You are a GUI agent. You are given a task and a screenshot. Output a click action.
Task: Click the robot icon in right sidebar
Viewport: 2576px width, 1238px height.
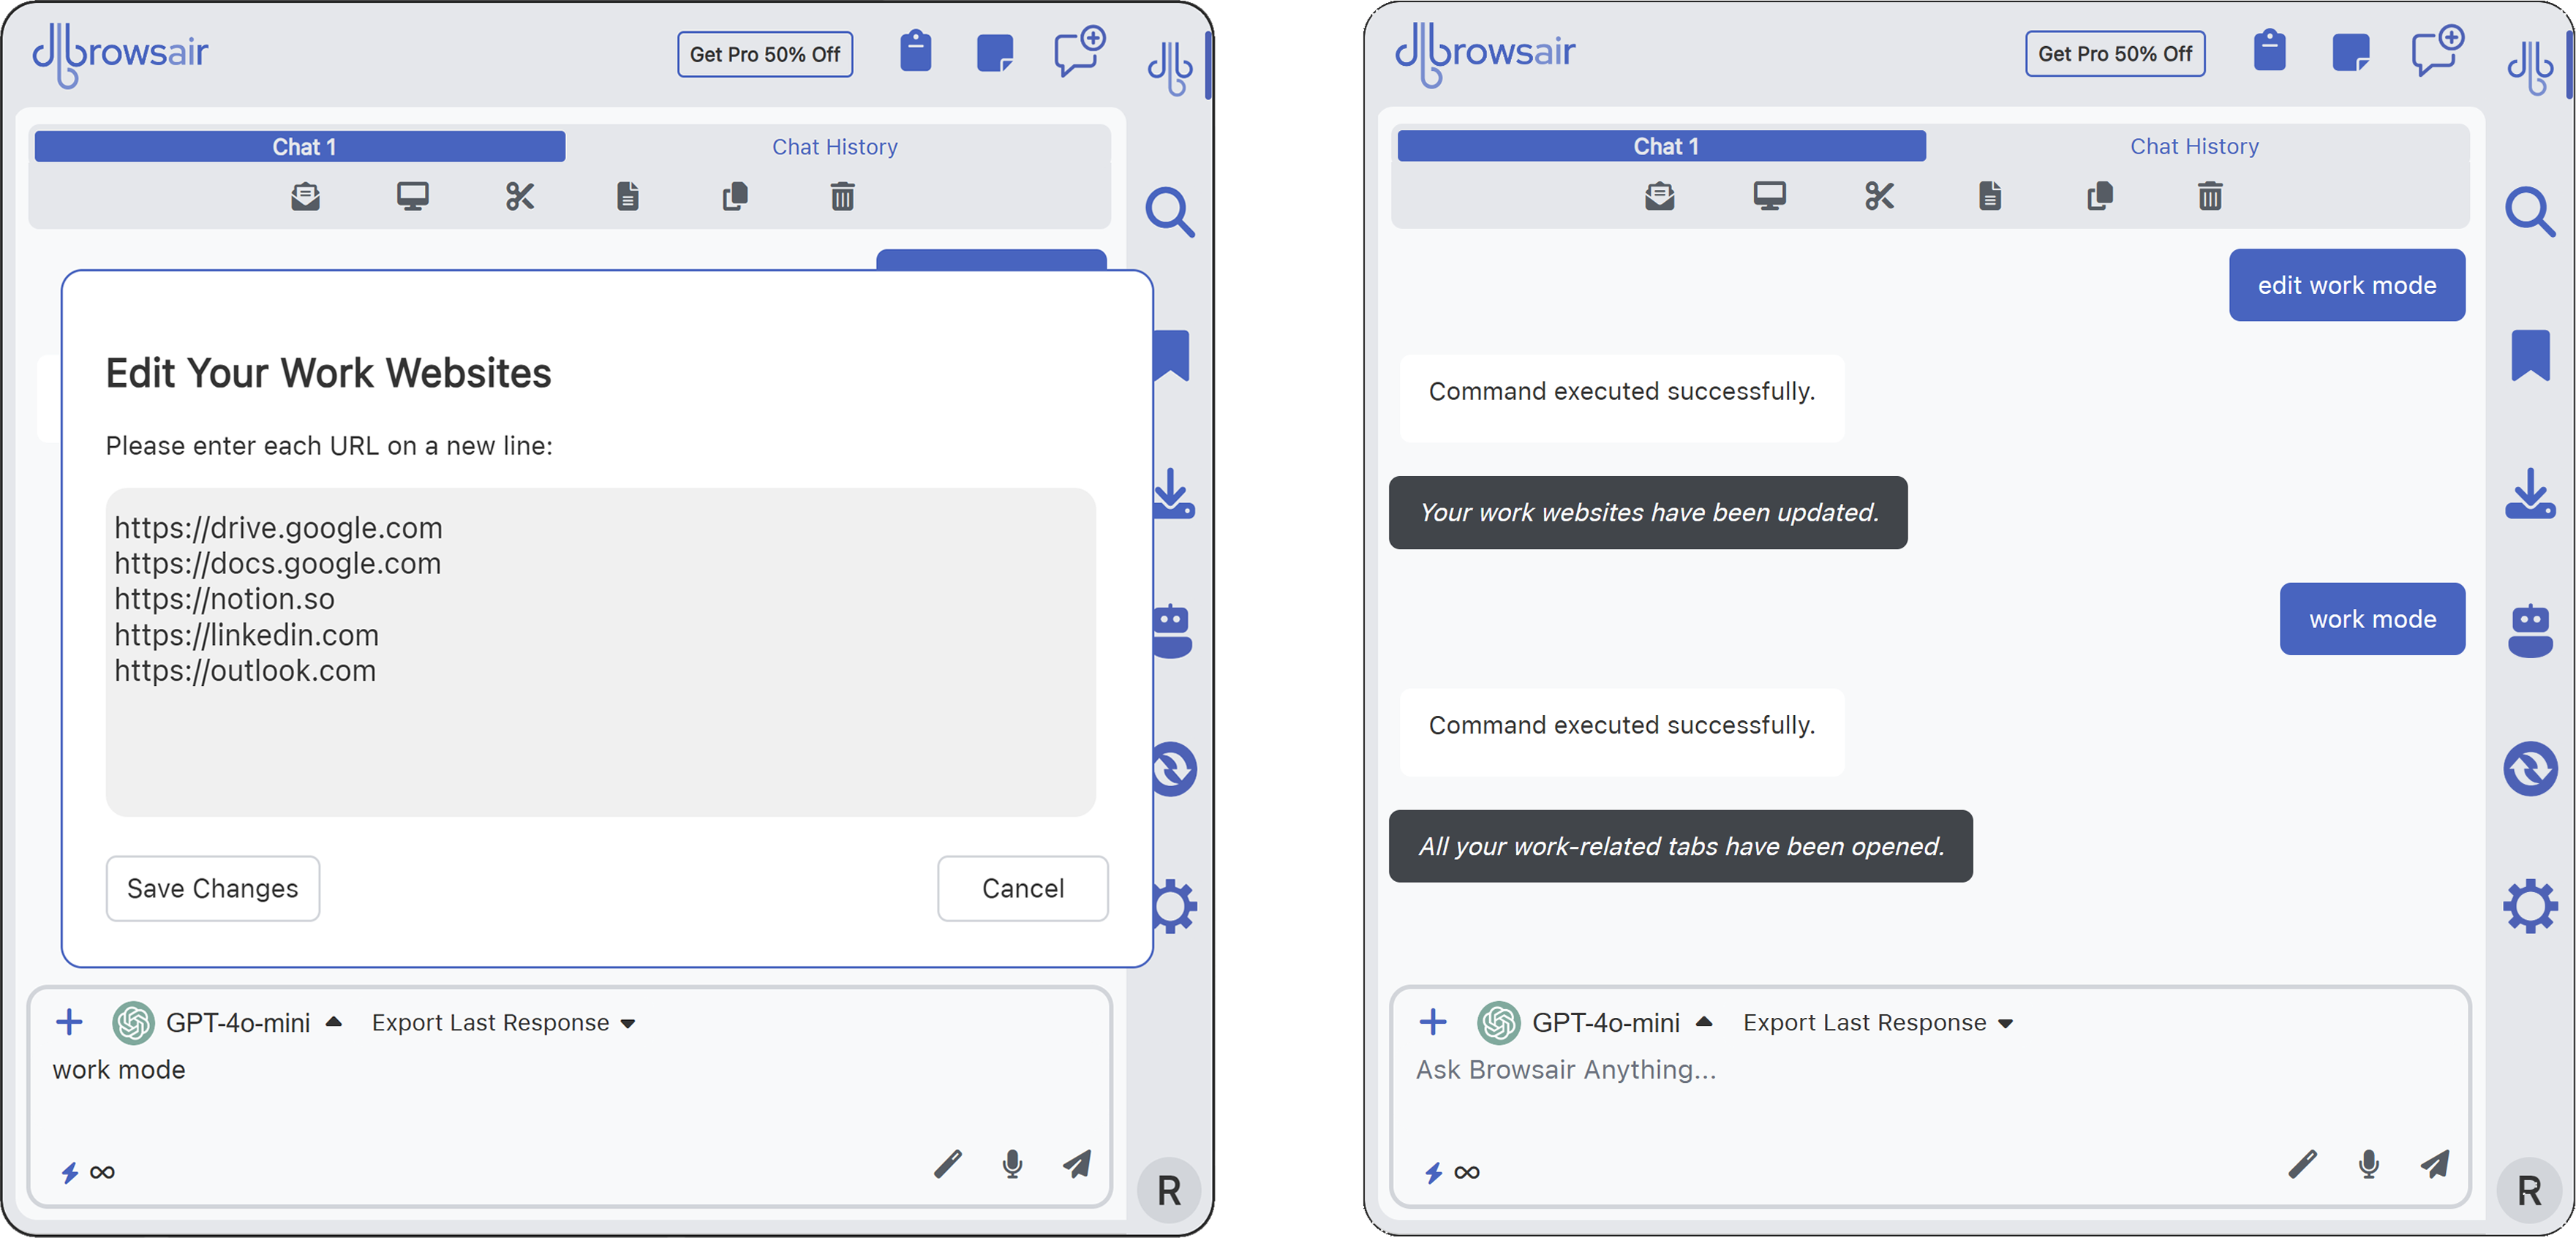click(x=2530, y=631)
